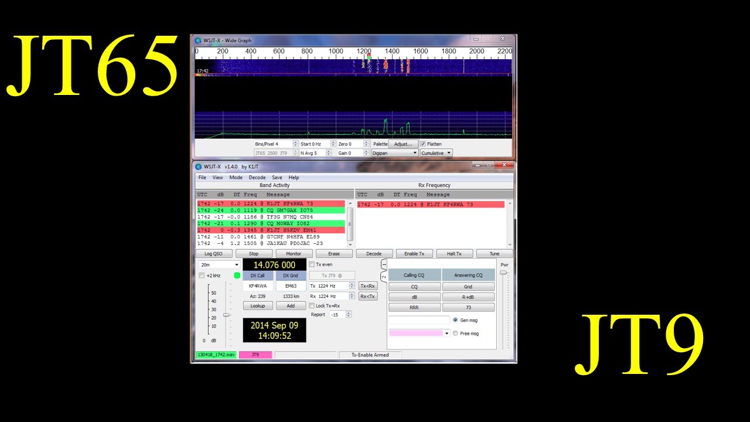The height and width of the screenshot is (422, 750).
Task: Select the TF3G N7MQ CN84 decode line
Action: (x=271, y=217)
